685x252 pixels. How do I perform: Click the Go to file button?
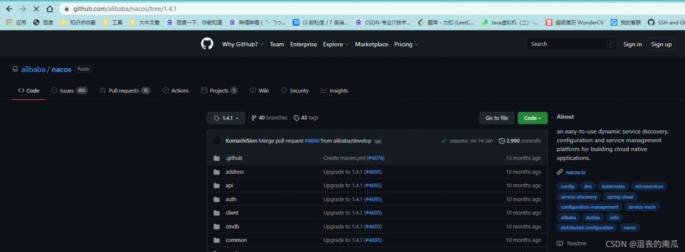coord(497,118)
